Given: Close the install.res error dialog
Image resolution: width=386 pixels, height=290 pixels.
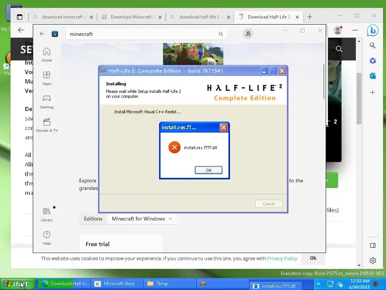Looking at the screenshot, I should point(224,128).
